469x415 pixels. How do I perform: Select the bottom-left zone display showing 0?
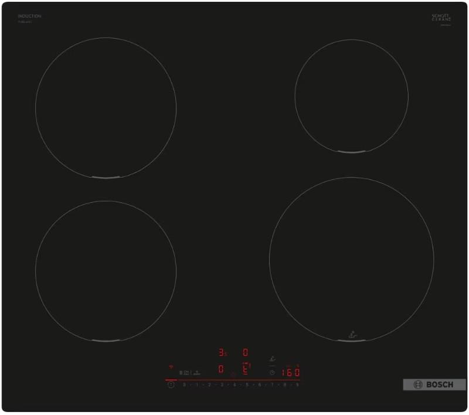click(221, 369)
